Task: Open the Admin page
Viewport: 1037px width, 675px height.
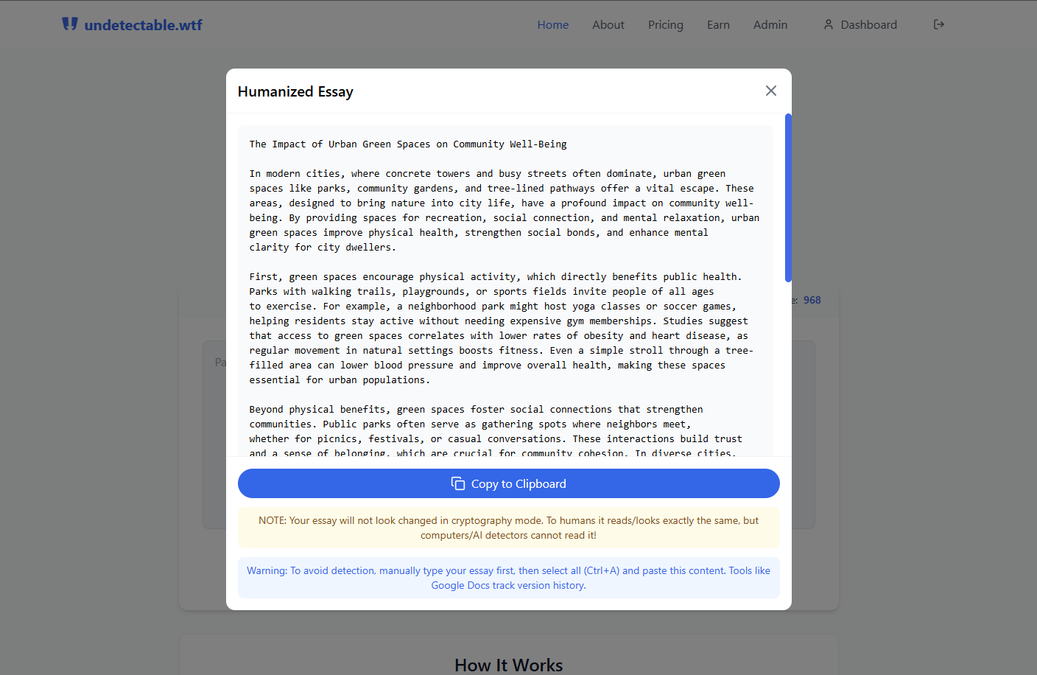Action: pyautogui.click(x=770, y=24)
